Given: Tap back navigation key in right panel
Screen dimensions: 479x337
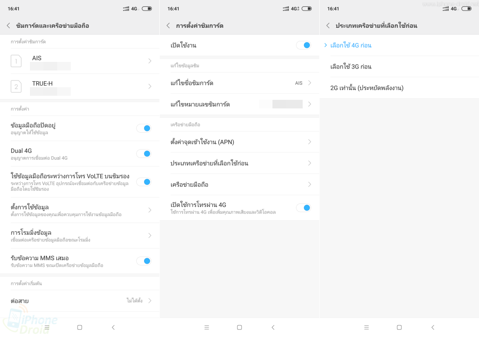Looking at the screenshot, I should pyautogui.click(x=433, y=327).
